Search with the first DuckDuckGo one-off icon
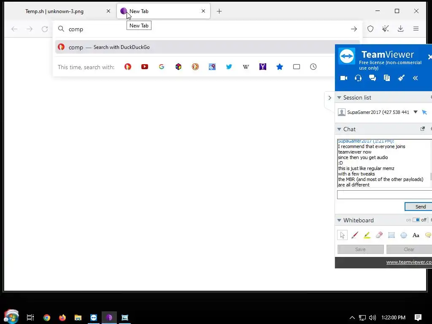The height and width of the screenshot is (324, 432). pyautogui.click(x=127, y=67)
